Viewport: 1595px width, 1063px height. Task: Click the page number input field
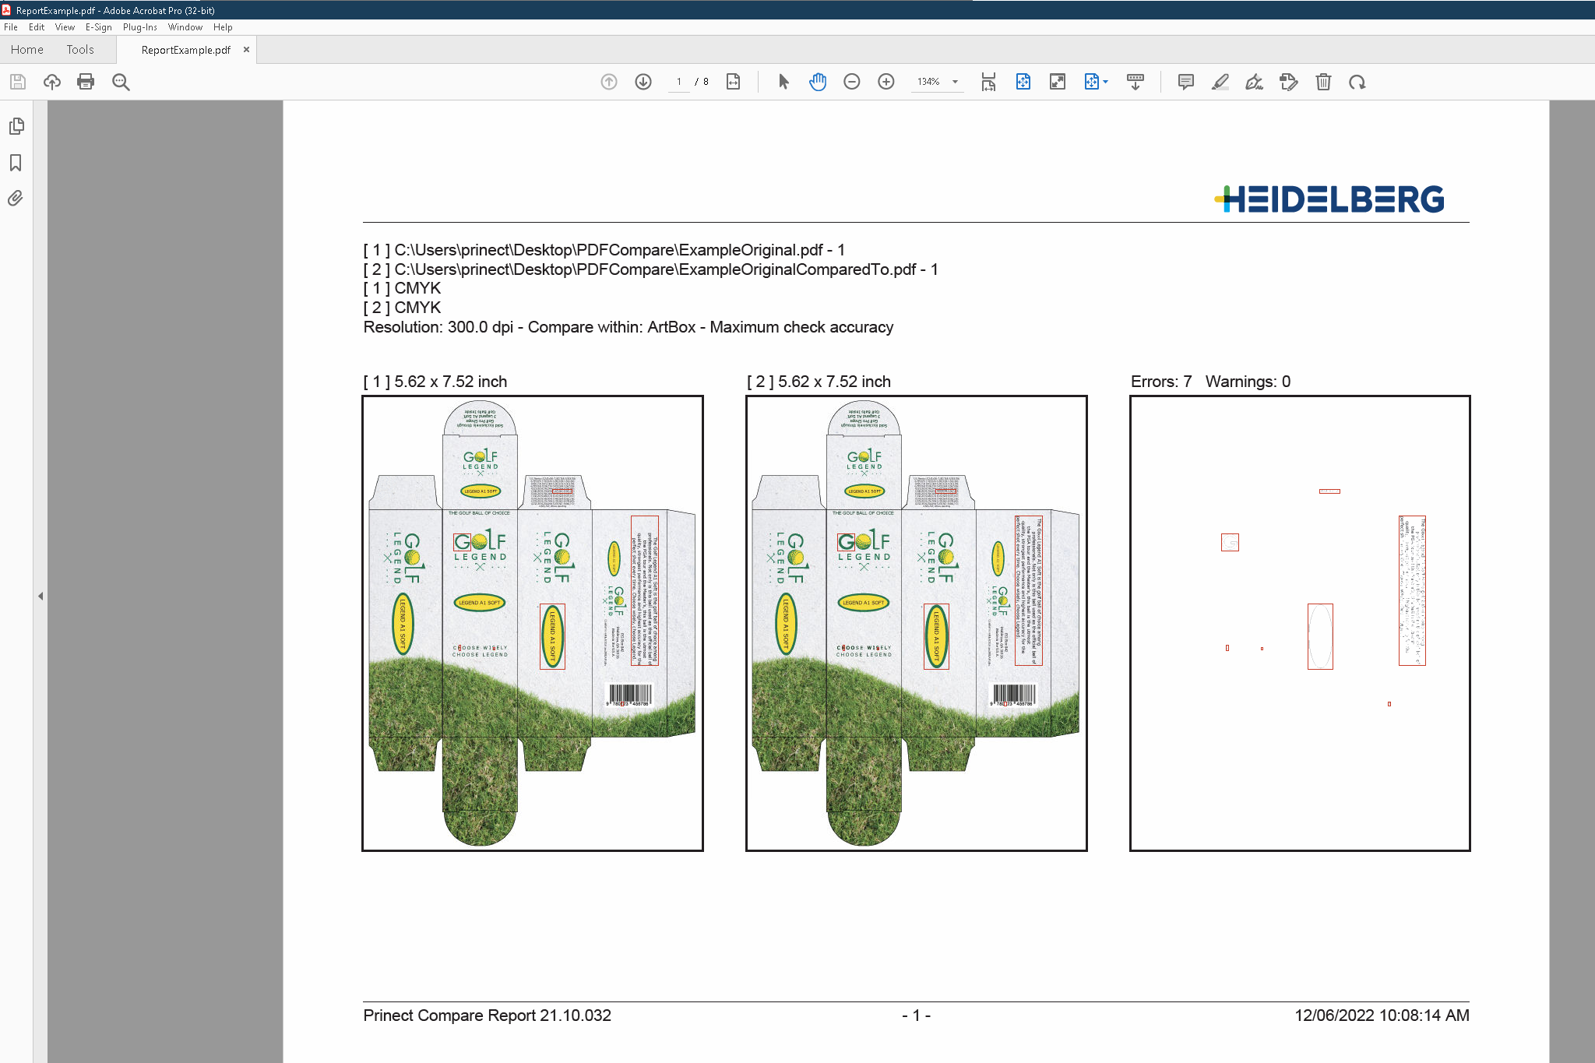[x=679, y=82]
